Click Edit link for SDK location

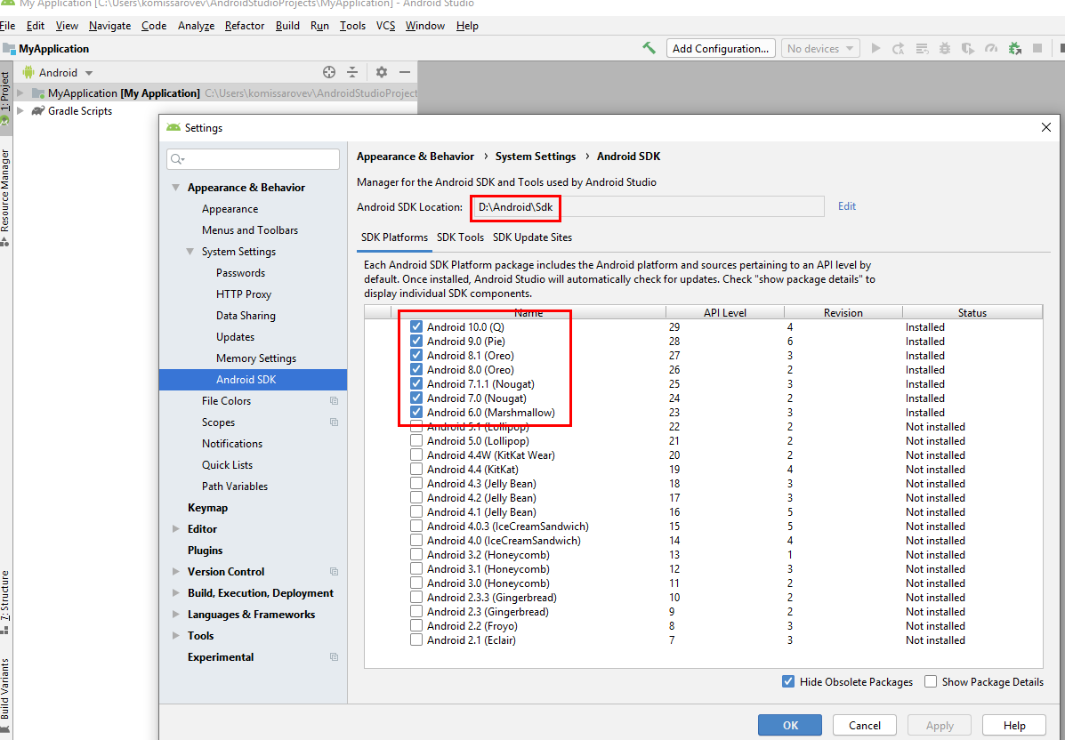[847, 206]
